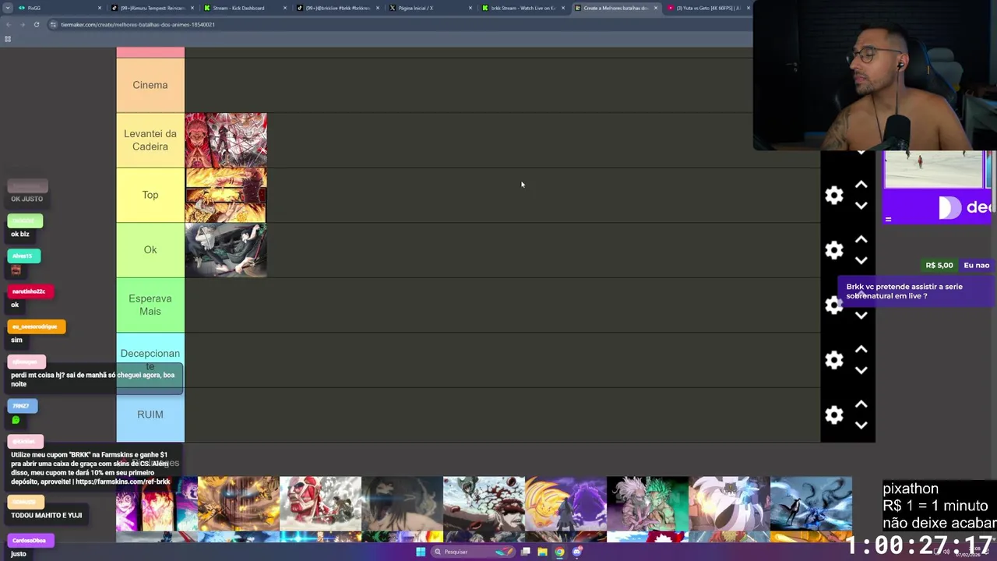Close the Página Inicial / X tab
997x561 pixels.
pos(470,8)
